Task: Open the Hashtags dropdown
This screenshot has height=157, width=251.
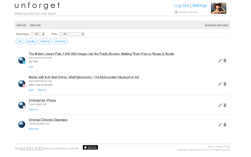Action: 38,34
